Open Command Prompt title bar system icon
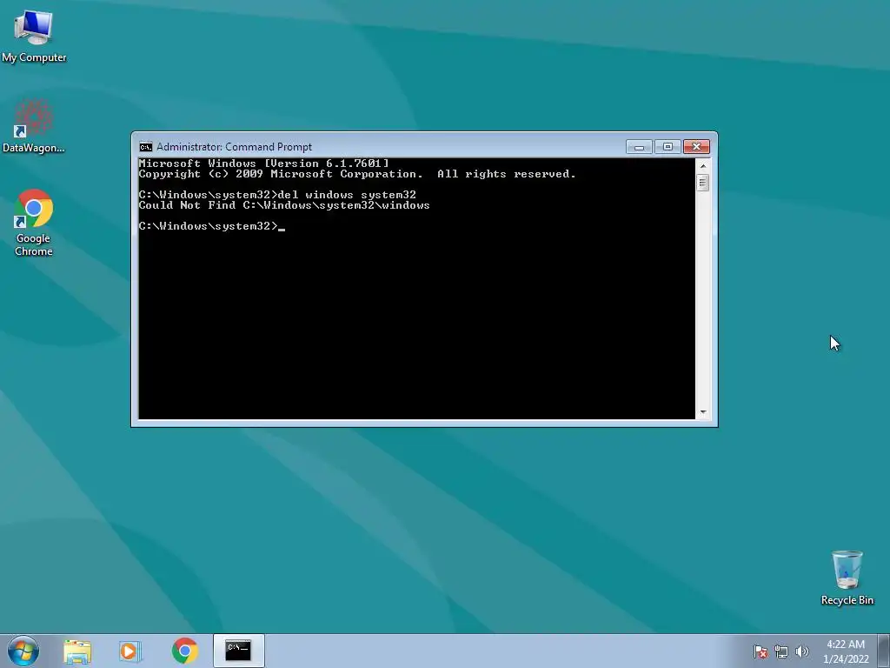 [x=146, y=147]
